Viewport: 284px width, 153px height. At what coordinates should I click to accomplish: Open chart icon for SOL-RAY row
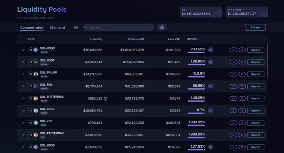coord(233,86)
